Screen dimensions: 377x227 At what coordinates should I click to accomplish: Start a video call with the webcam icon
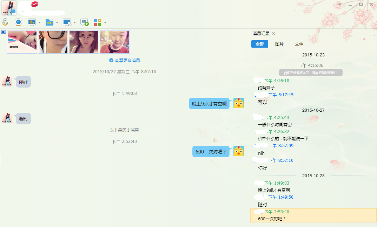pos(18,22)
